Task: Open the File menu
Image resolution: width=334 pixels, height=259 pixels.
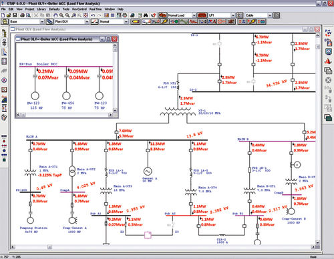Action: pos(3,9)
